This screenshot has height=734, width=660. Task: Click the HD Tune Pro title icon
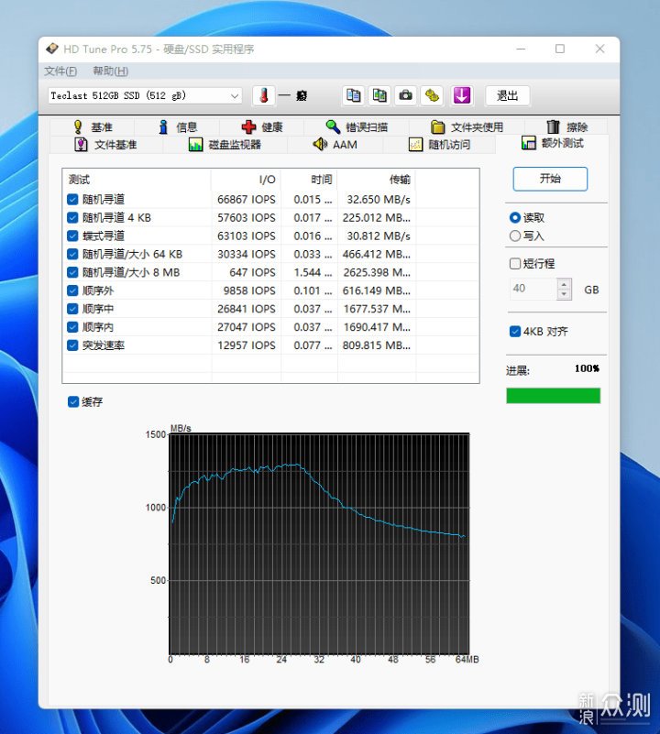pos(52,49)
